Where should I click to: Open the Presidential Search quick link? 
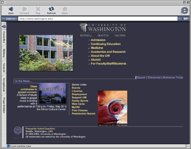[x=84, y=113]
